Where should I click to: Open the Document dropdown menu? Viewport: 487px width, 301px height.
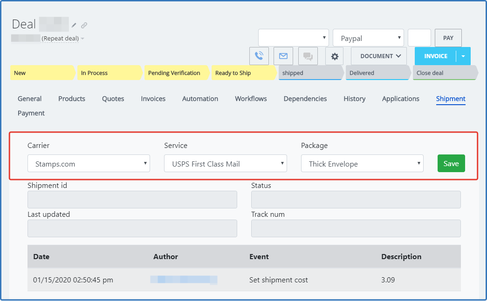click(x=379, y=56)
